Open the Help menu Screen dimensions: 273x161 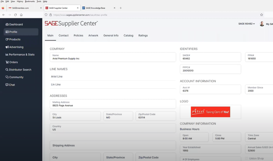tap(45, 1)
